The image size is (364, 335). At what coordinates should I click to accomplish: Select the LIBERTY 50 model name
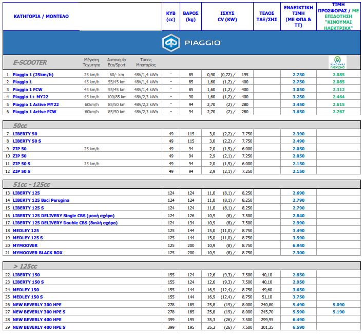(25, 134)
